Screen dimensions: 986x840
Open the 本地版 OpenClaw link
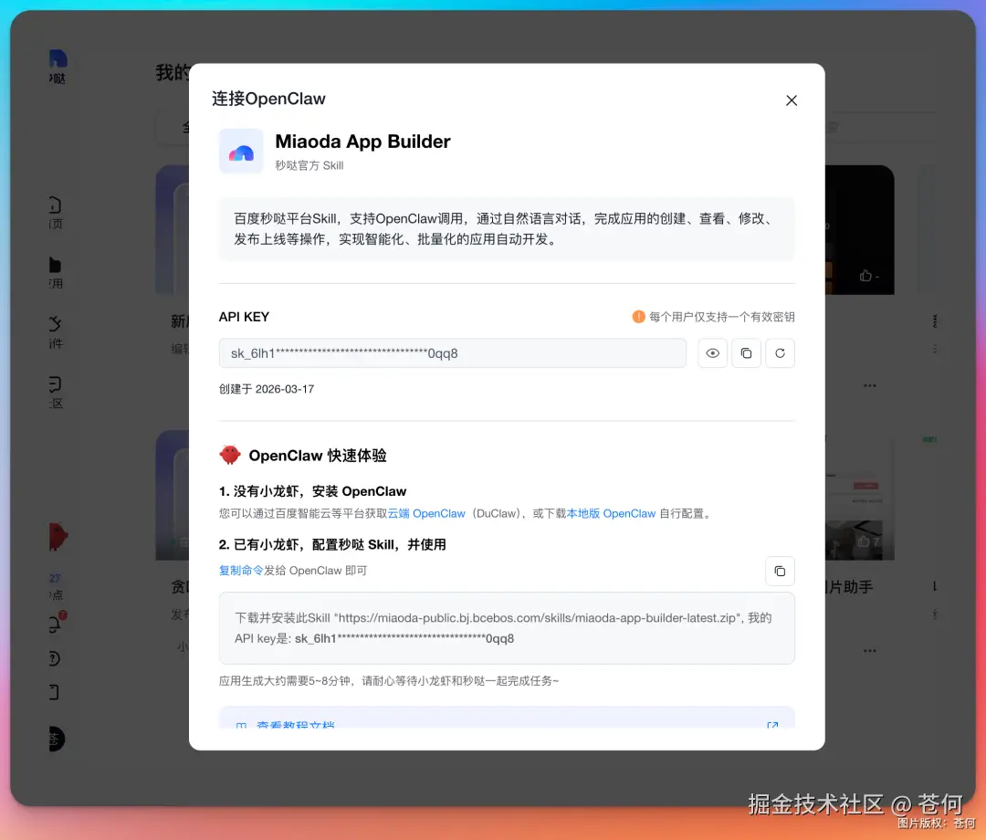610,513
